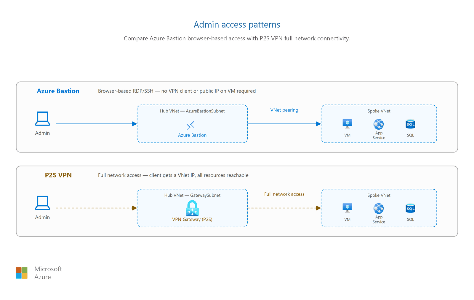This screenshot has width=474, height=300.
Task: Click the 'Azure Bastion' label under the Bastion icon
Action: click(x=192, y=135)
